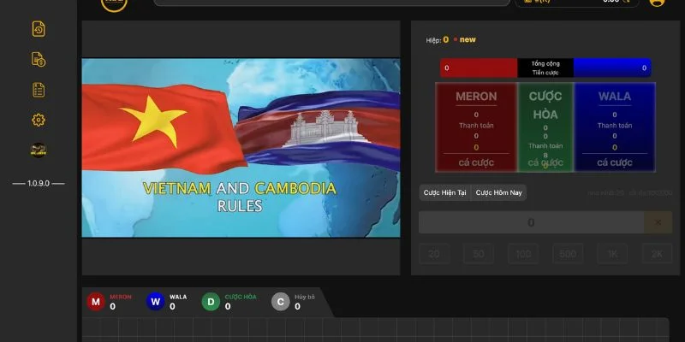Place bet with cá cược under WALA
This screenshot has height=342, width=685.
pyautogui.click(x=615, y=162)
